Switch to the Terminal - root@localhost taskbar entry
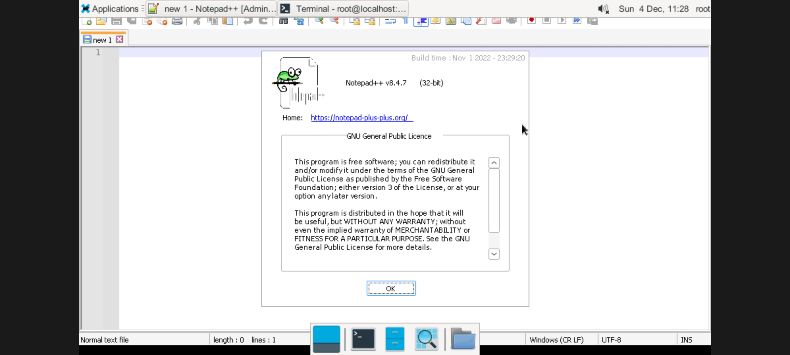The image size is (790, 355). point(342,9)
